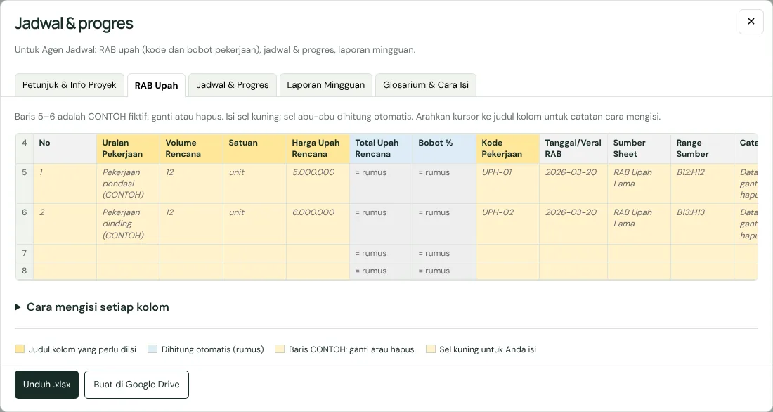Click Buat di Google Drive button
The height and width of the screenshot is (412, 773).
pos(136,385)
